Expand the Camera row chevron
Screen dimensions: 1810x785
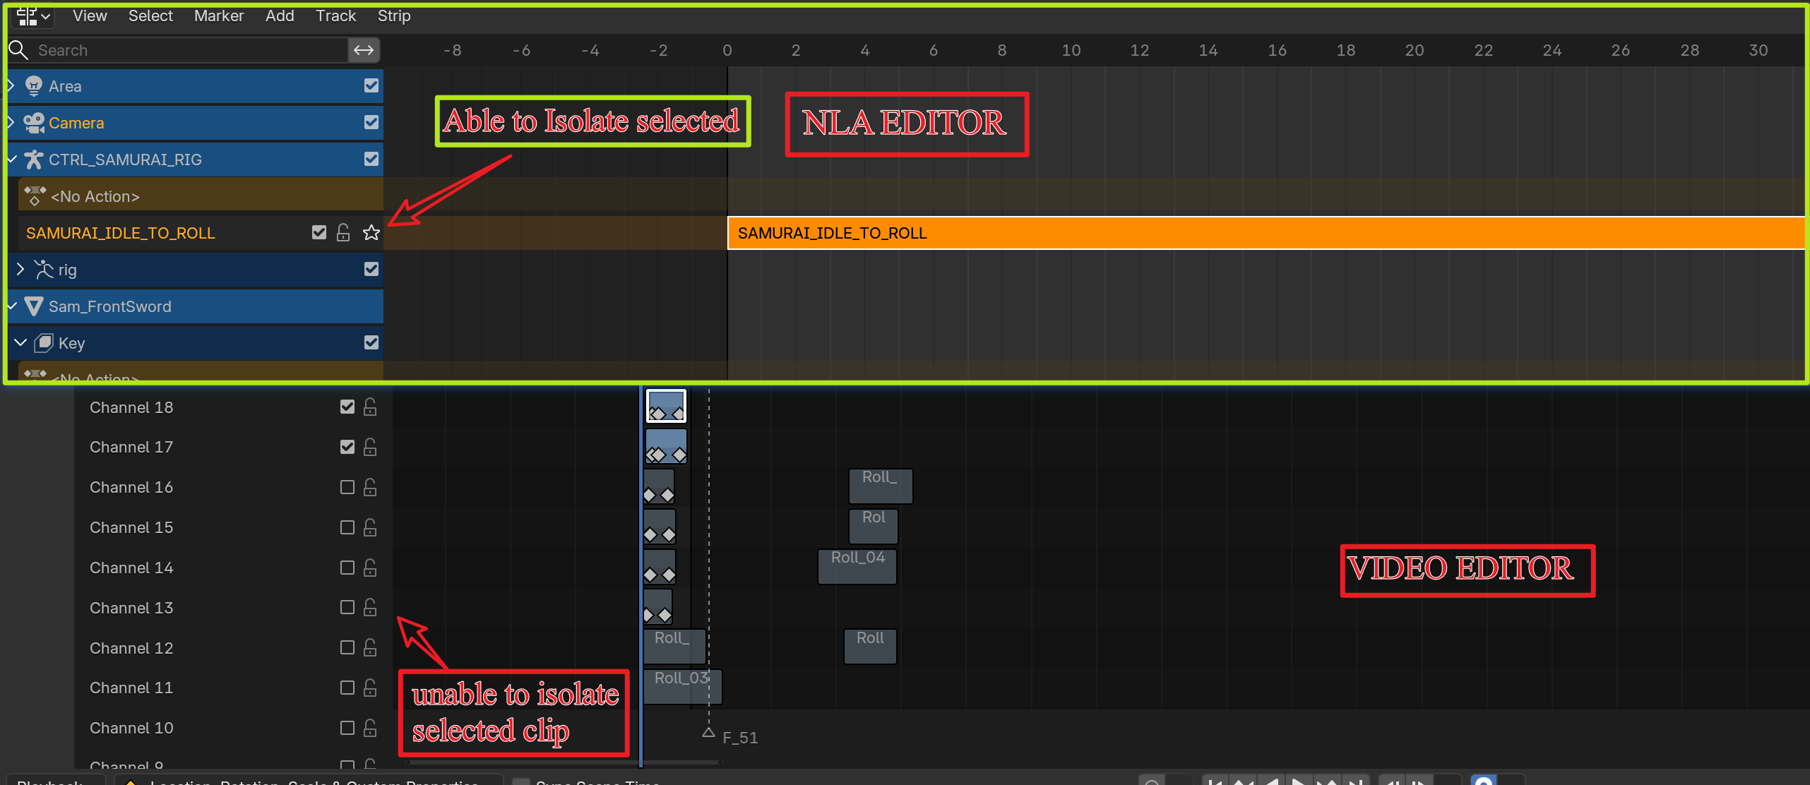[x=11, y=123]
